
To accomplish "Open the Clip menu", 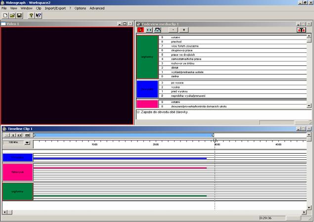I will point(39,8).
